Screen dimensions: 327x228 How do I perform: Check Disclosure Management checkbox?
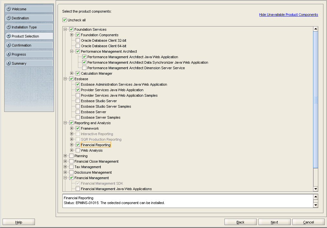71,172
